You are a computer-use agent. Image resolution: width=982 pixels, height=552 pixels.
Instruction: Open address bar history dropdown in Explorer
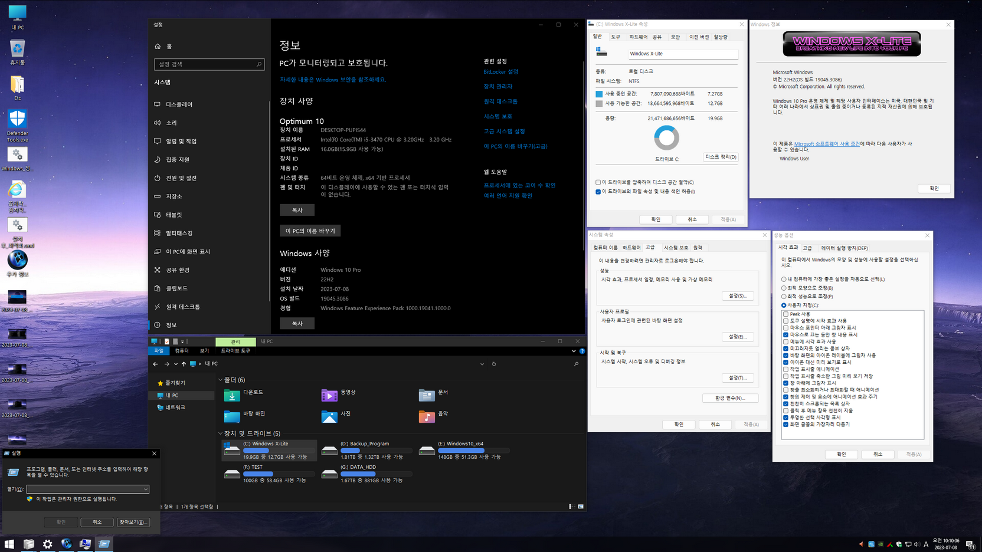pos(482,364)
